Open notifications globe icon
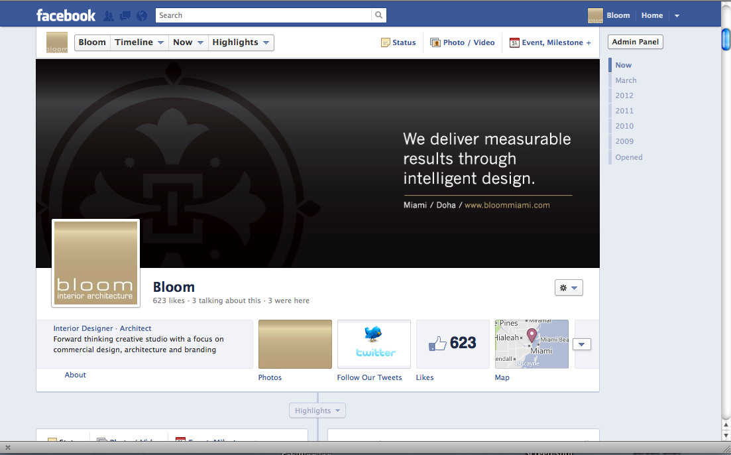This screenshot has width=731, height=455. (142, 16)
